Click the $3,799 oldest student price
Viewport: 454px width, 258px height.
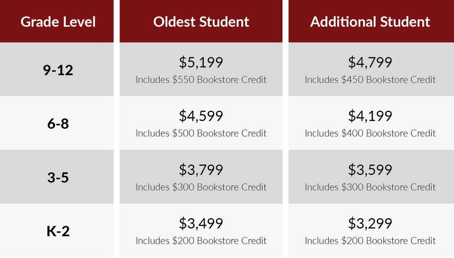coord(201,169)
